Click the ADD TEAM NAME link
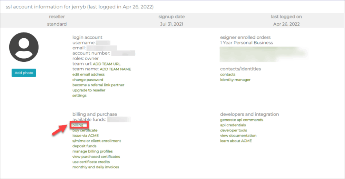This screenshot has width=345, height=179. coord(115,69)
